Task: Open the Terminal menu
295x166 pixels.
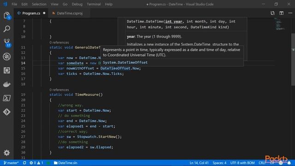Action: (94, 4)
